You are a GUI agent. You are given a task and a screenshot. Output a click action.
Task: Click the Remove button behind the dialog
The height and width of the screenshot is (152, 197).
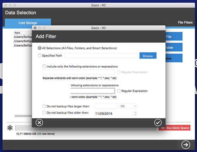(x=174, y=58)
